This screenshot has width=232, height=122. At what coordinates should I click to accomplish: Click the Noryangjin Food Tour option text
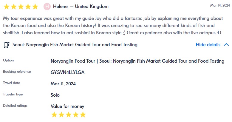tap(137, 61)
